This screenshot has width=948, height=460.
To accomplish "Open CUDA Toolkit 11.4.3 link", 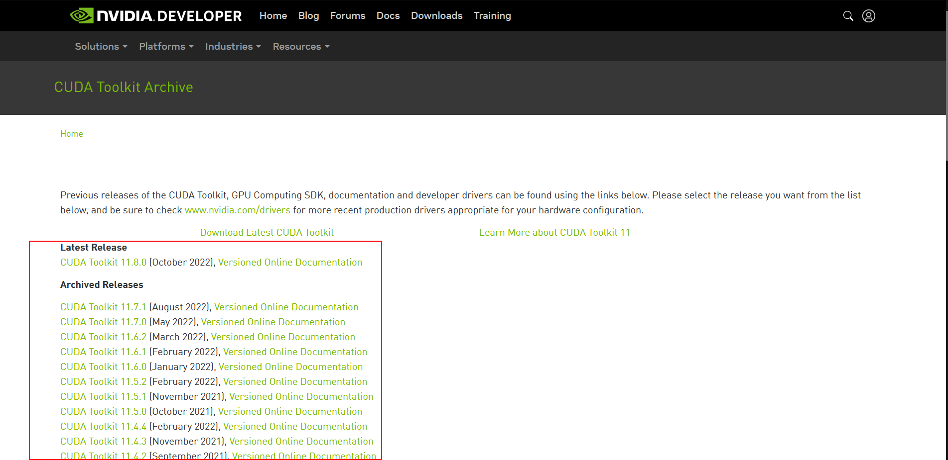I will click(x=104, y=441).
